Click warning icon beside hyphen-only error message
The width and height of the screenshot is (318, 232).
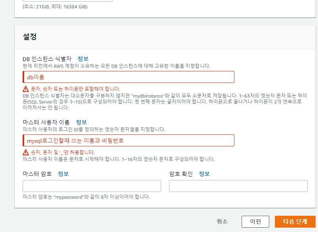26,89
